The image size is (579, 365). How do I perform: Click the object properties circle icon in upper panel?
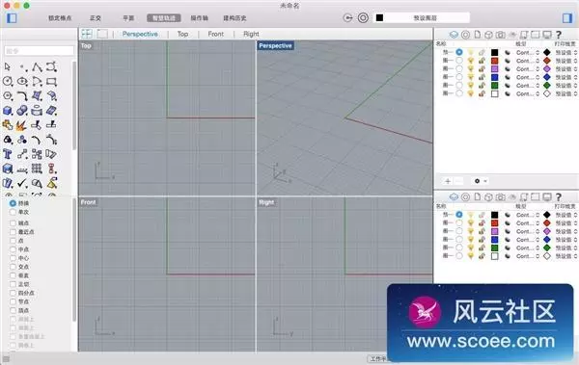point(466,35)
